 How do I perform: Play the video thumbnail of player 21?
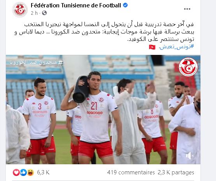103,109
